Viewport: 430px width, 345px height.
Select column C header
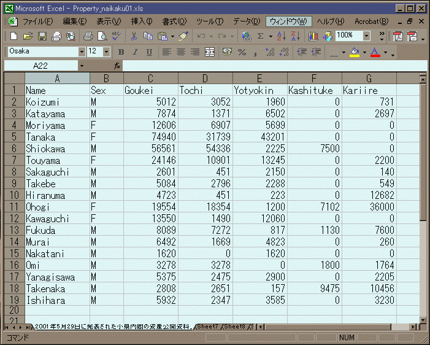(x=150, y=79)
